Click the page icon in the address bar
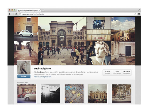149x112 pixels. [x=20, y=14]
